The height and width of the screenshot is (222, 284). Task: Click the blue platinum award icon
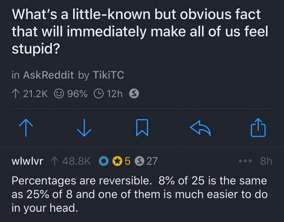(x=103, y=161)
